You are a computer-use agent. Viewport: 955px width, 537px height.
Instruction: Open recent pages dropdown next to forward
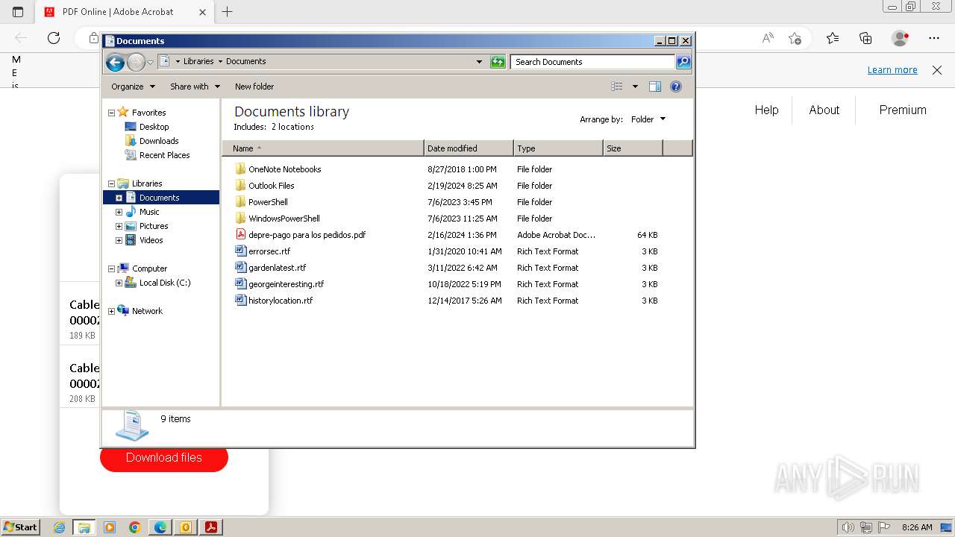tap(151, 62)
